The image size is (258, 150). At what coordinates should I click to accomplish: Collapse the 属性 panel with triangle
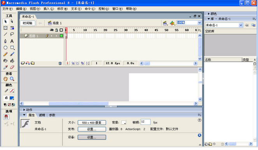point(24,115)
